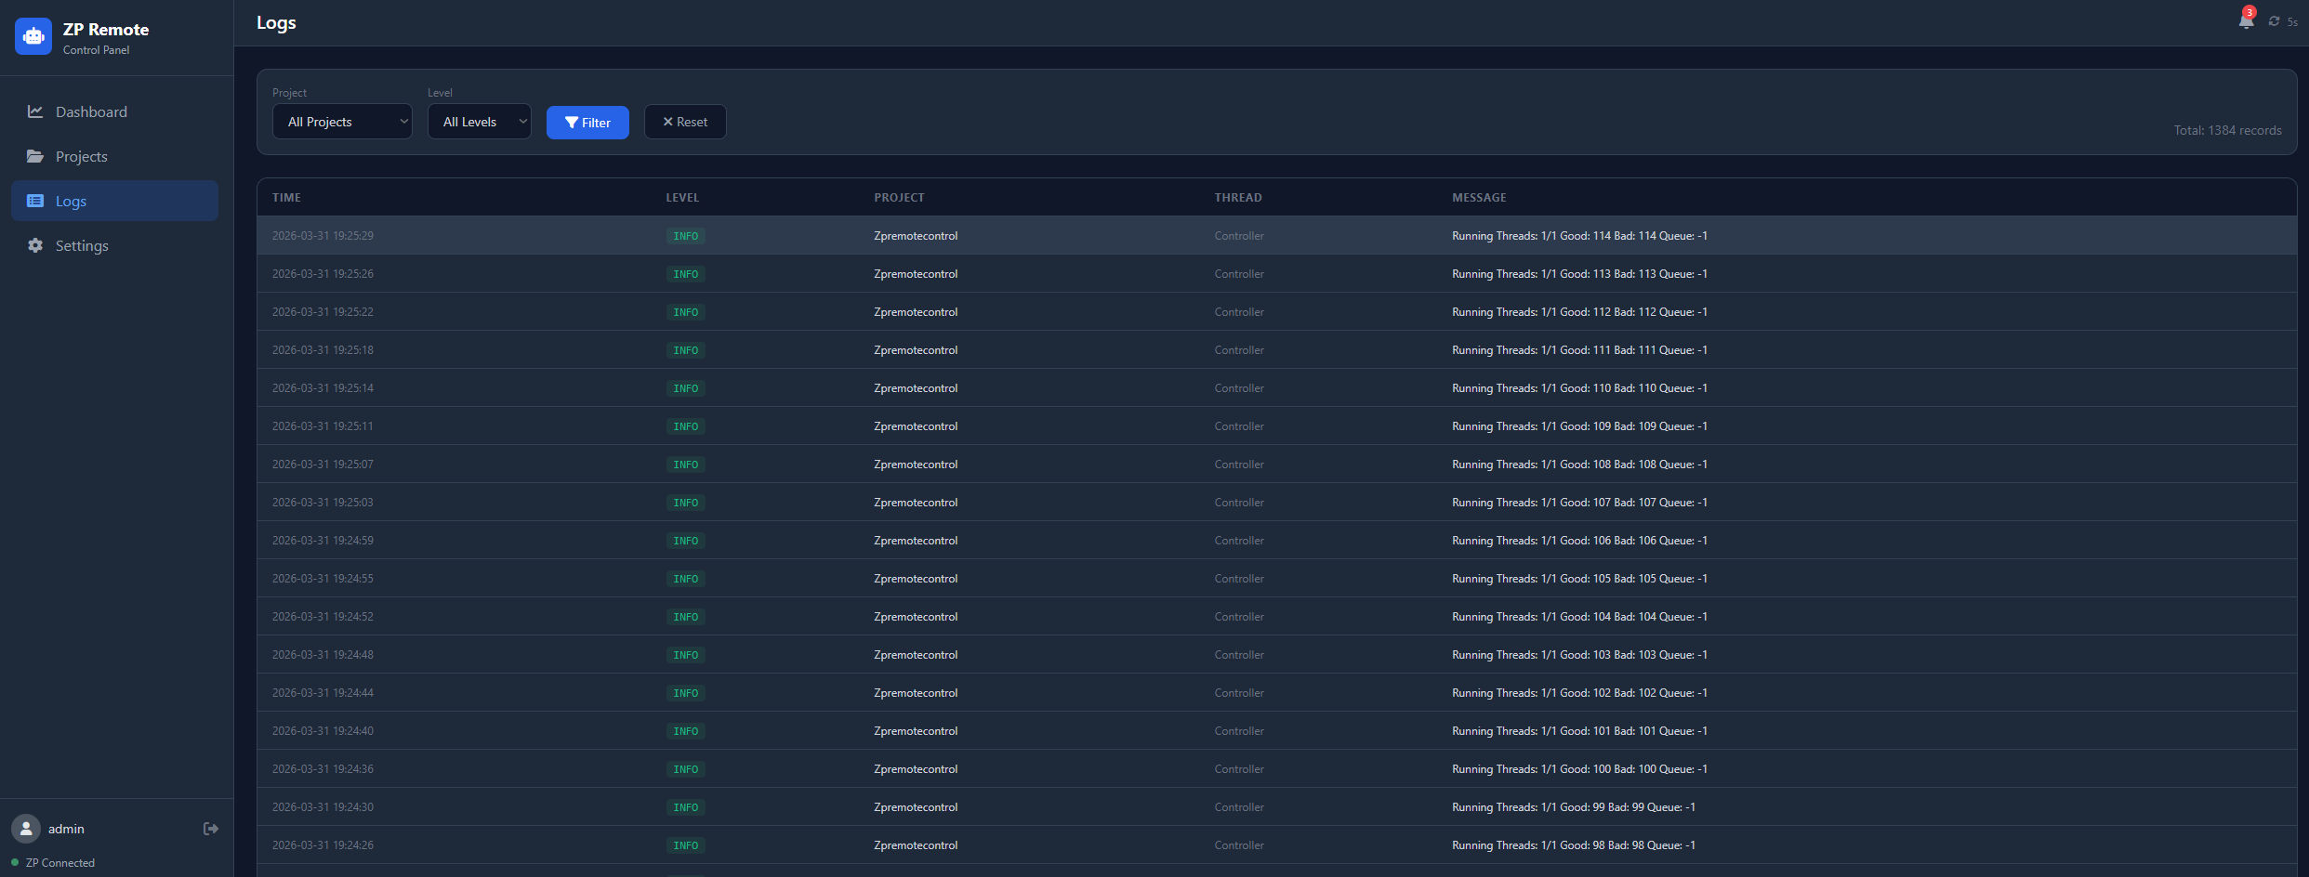This screenshot has height=877, width=2309.
Task: Click Zpremotecontrol in the 19:25:07 row
Action: 916,465
